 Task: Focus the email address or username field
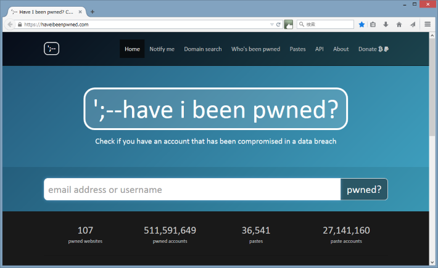[192, 189]
